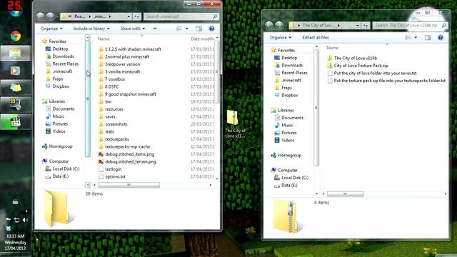This screenshot has width=457, height=257.
Task: Select the screenshots folder
Action: 116,124
